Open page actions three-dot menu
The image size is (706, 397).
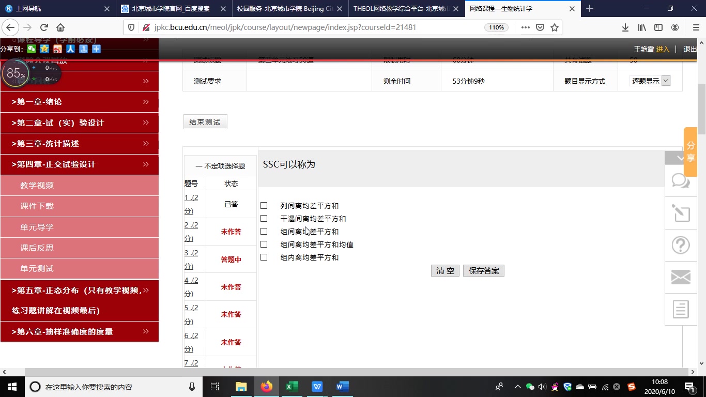(x=525, y=27)
